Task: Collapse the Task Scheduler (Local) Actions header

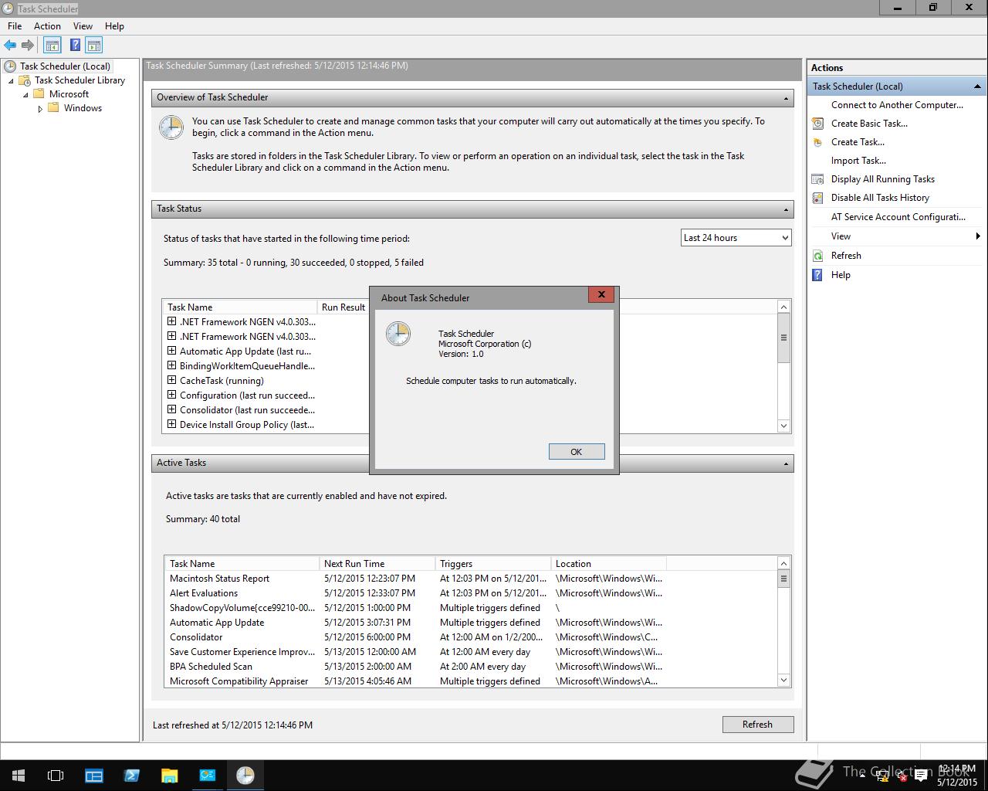Action: point(977,87)
